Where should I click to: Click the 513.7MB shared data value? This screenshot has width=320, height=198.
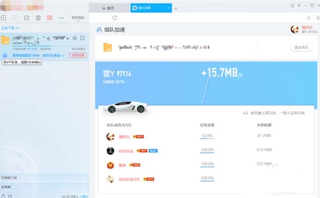tap(264, 150)
